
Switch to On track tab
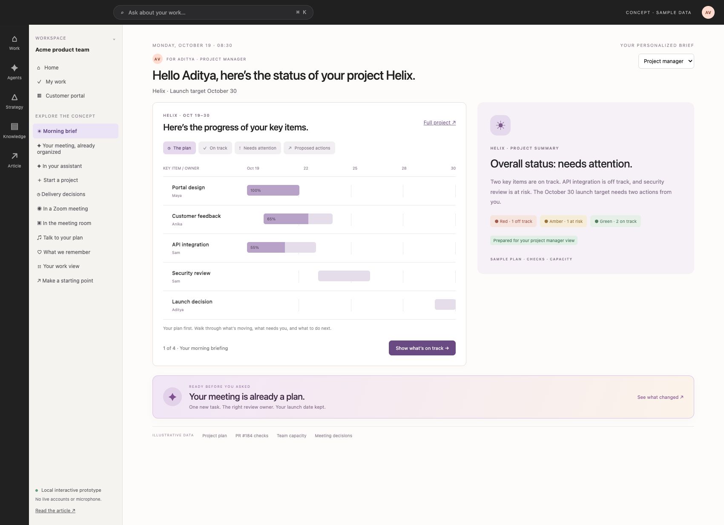tap(215, 148)
